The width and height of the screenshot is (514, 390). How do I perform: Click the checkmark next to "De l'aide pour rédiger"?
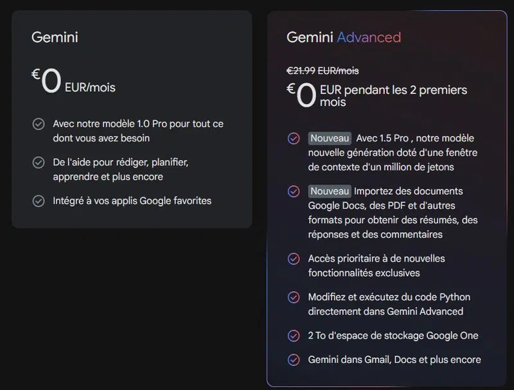click(39, 163)
